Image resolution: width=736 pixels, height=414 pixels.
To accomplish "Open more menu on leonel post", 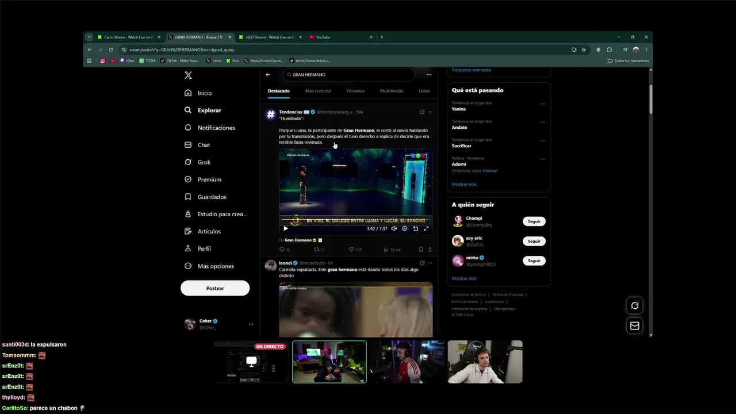I will tap(430, 263).
